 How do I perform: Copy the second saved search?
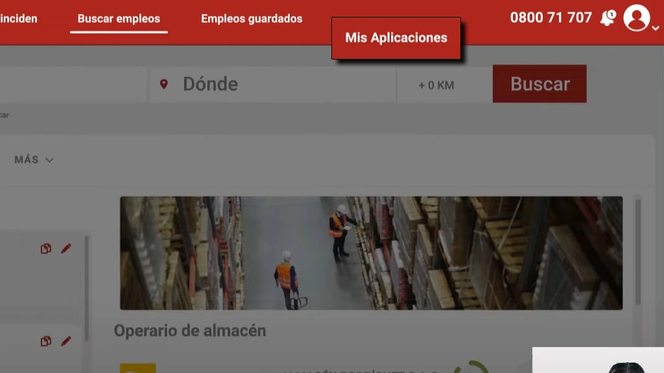click(x=46, y=341)
